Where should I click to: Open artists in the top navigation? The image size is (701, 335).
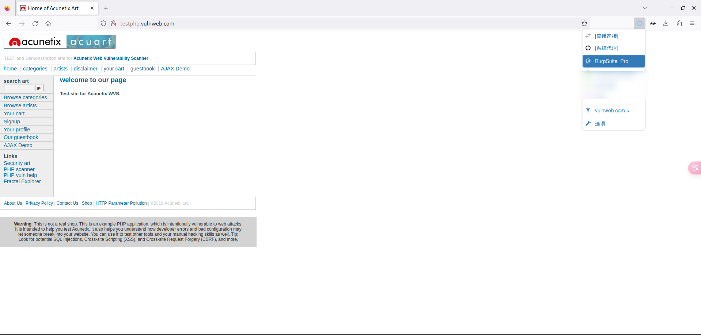[61, 69]
